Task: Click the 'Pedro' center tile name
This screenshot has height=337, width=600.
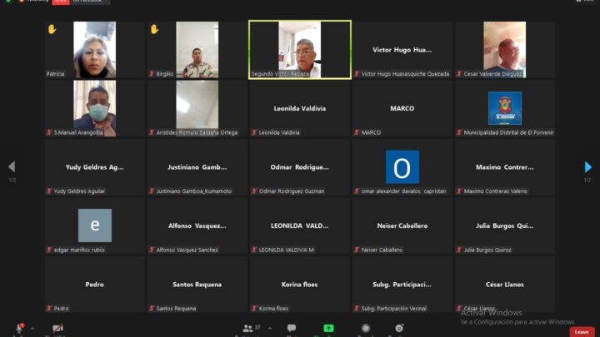Action: (95, 285)
